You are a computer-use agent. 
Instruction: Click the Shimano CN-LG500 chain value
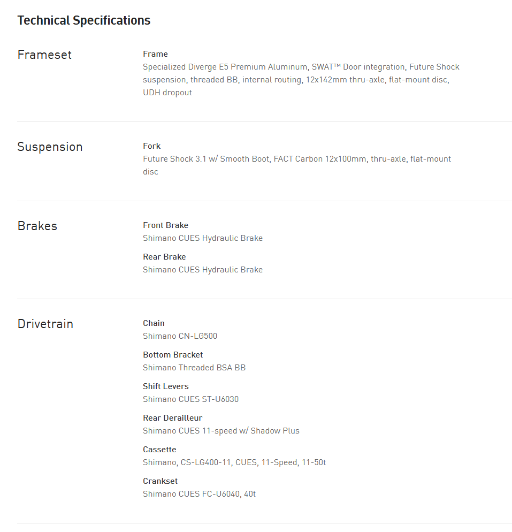point(180,336)
